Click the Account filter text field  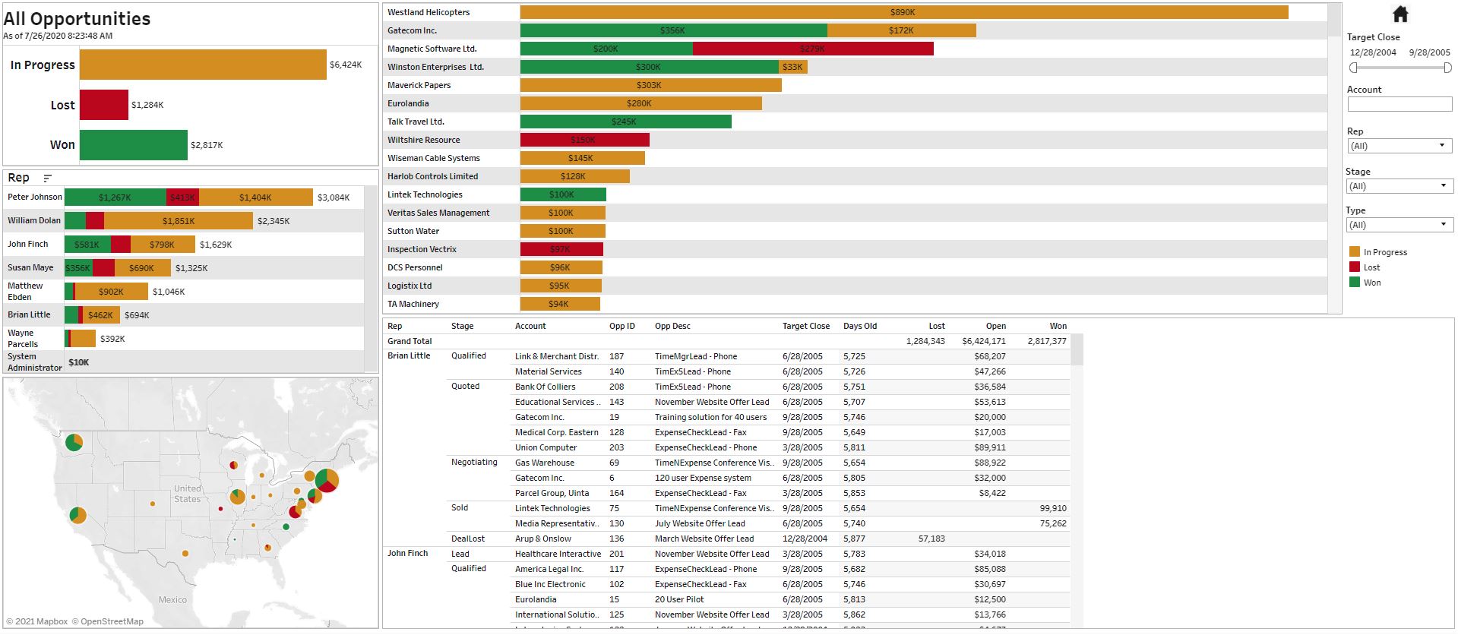[1399, 104]
